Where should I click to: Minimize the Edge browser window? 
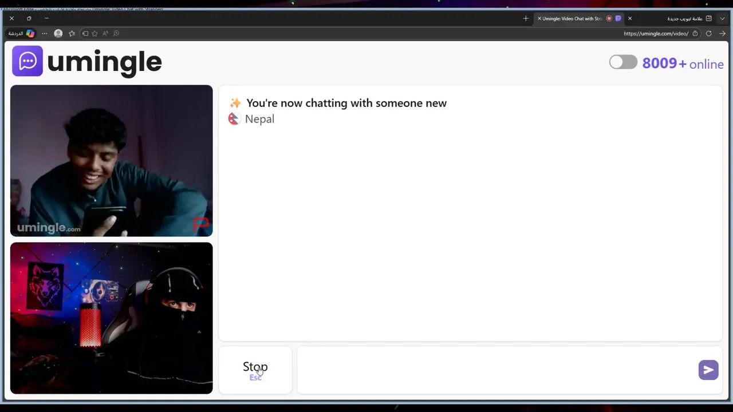(46, 18)
